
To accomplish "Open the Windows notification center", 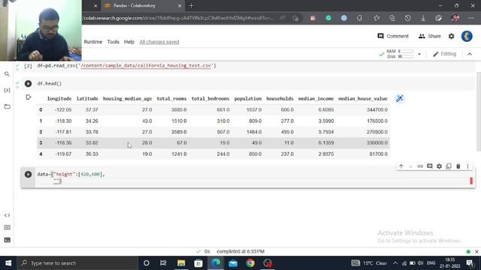I will pyautogui.click(x=470, y=263).
